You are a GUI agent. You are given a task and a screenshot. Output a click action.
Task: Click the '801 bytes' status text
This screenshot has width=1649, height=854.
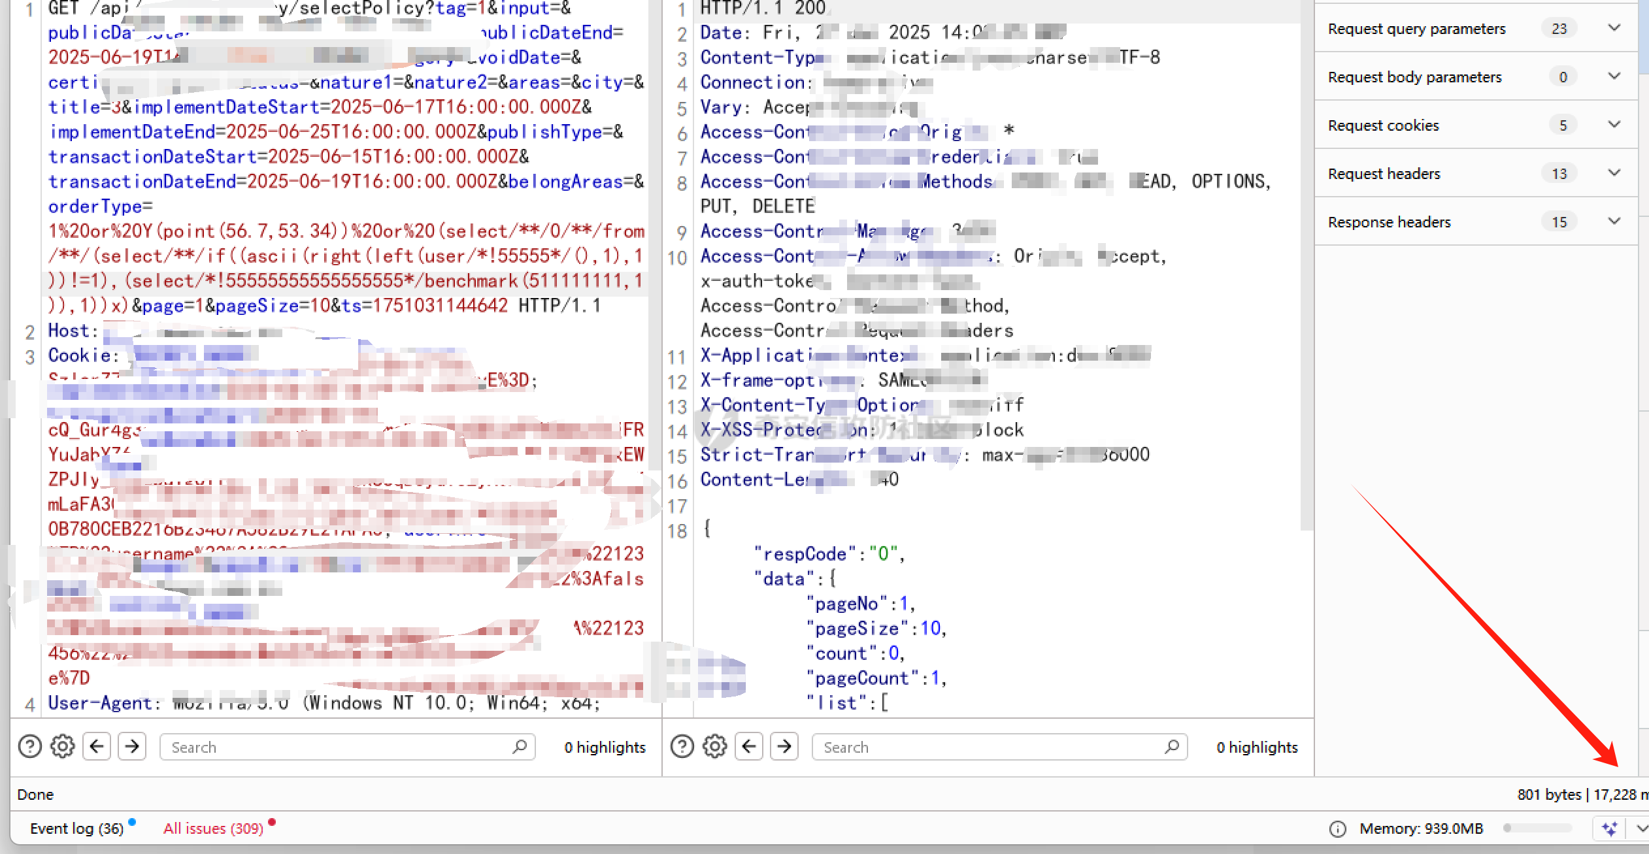click(1548, 795)
